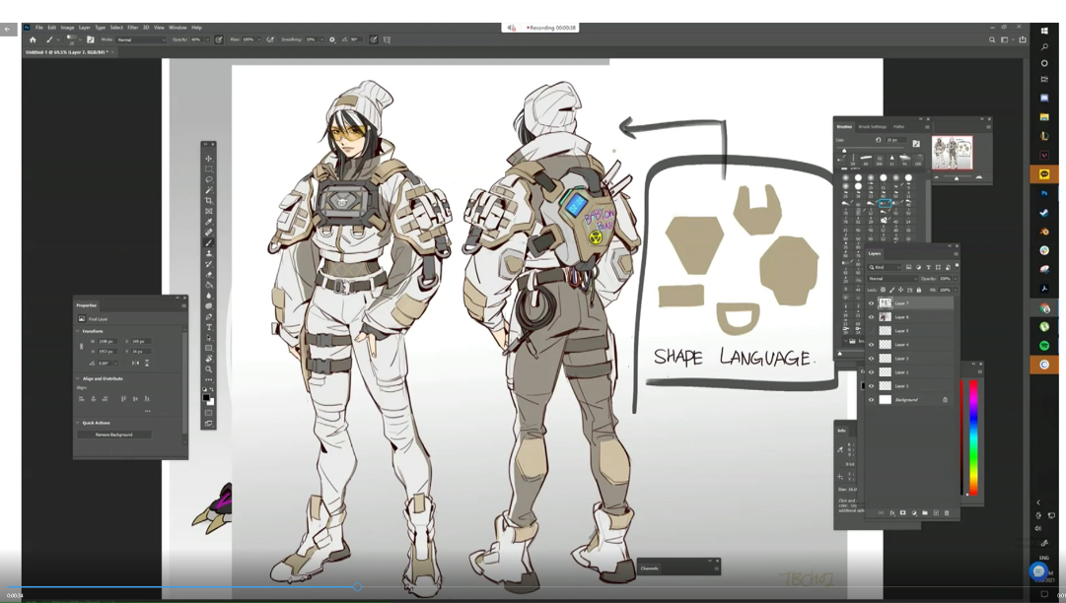Select the Healing Brush tool
Viewport: 1066px width, 603px height.
pos(209,233)
